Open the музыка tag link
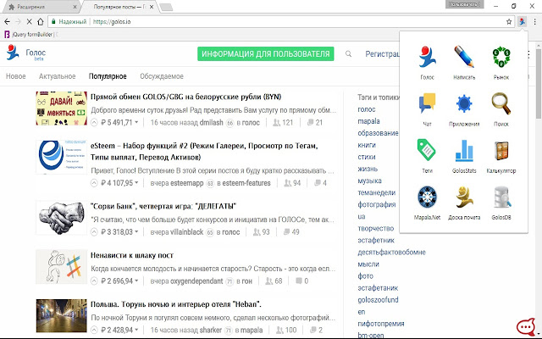 tap(369, 181)
